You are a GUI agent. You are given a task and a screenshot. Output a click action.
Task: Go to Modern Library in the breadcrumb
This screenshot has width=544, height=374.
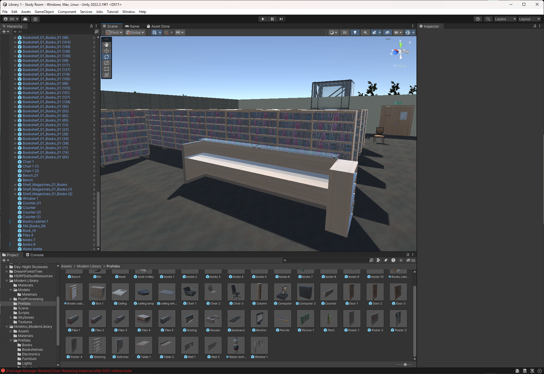pos(89,266)
